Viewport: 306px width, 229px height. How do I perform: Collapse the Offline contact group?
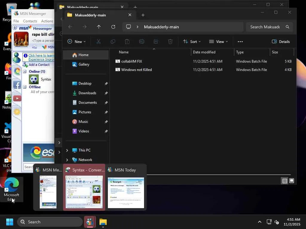(25, 87)
